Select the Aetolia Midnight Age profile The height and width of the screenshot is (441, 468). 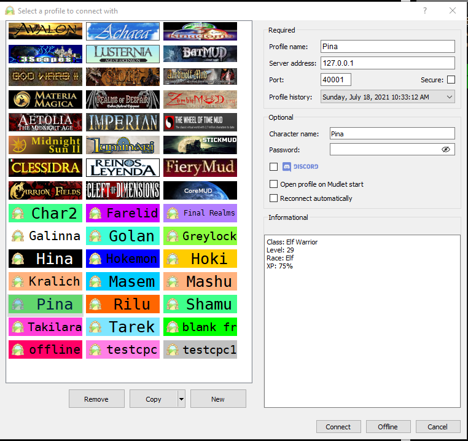coord(45,122)
